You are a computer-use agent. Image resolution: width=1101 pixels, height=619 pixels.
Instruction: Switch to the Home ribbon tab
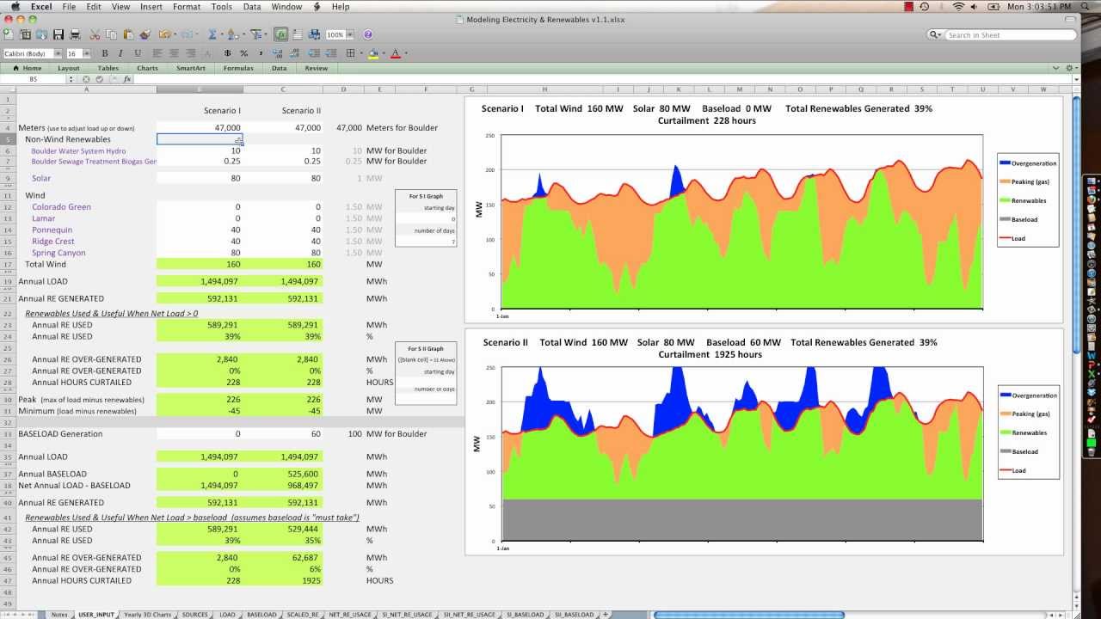click(28, 68)
